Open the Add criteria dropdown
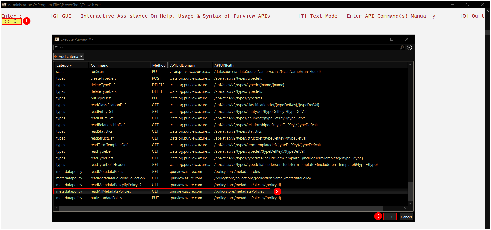Image resolution: width=491 pixels, height=230 pixels. point(69,56)
